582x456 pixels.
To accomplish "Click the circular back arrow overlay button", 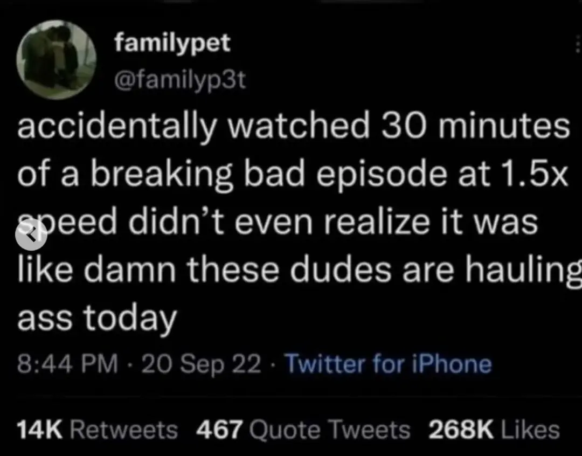I will point(31,234).
